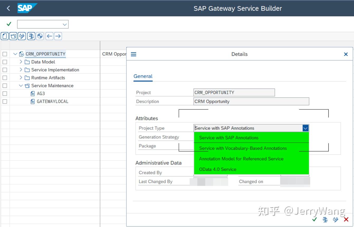Viewport: 354px width, 227px height.
Task: Choose Service with Vocabulary-Based Annotations option
Action: (243, 148)
